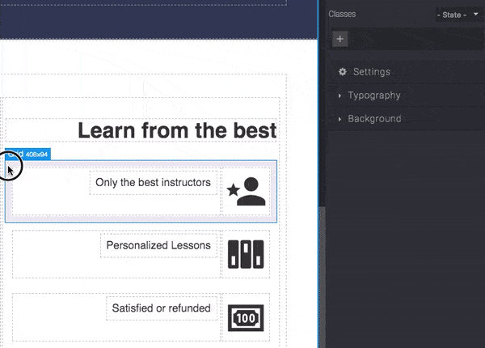Select 'Satisfied or refunded' text
The width and height of the screenshot is (485, 348).
[161, 308]
